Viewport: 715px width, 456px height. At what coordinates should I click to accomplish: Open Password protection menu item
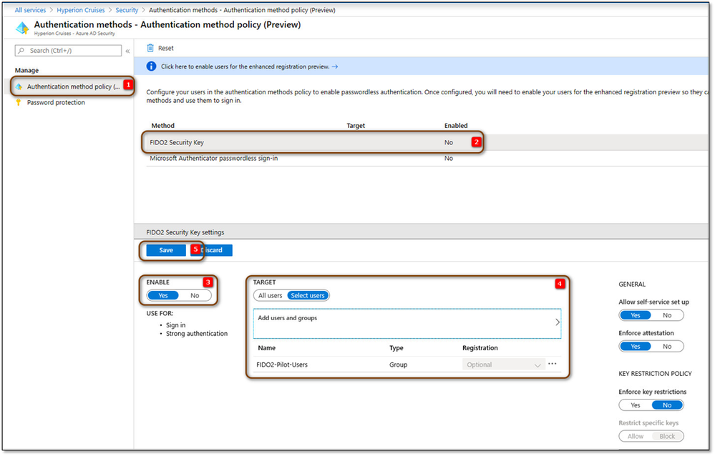(x=56, y=102)
